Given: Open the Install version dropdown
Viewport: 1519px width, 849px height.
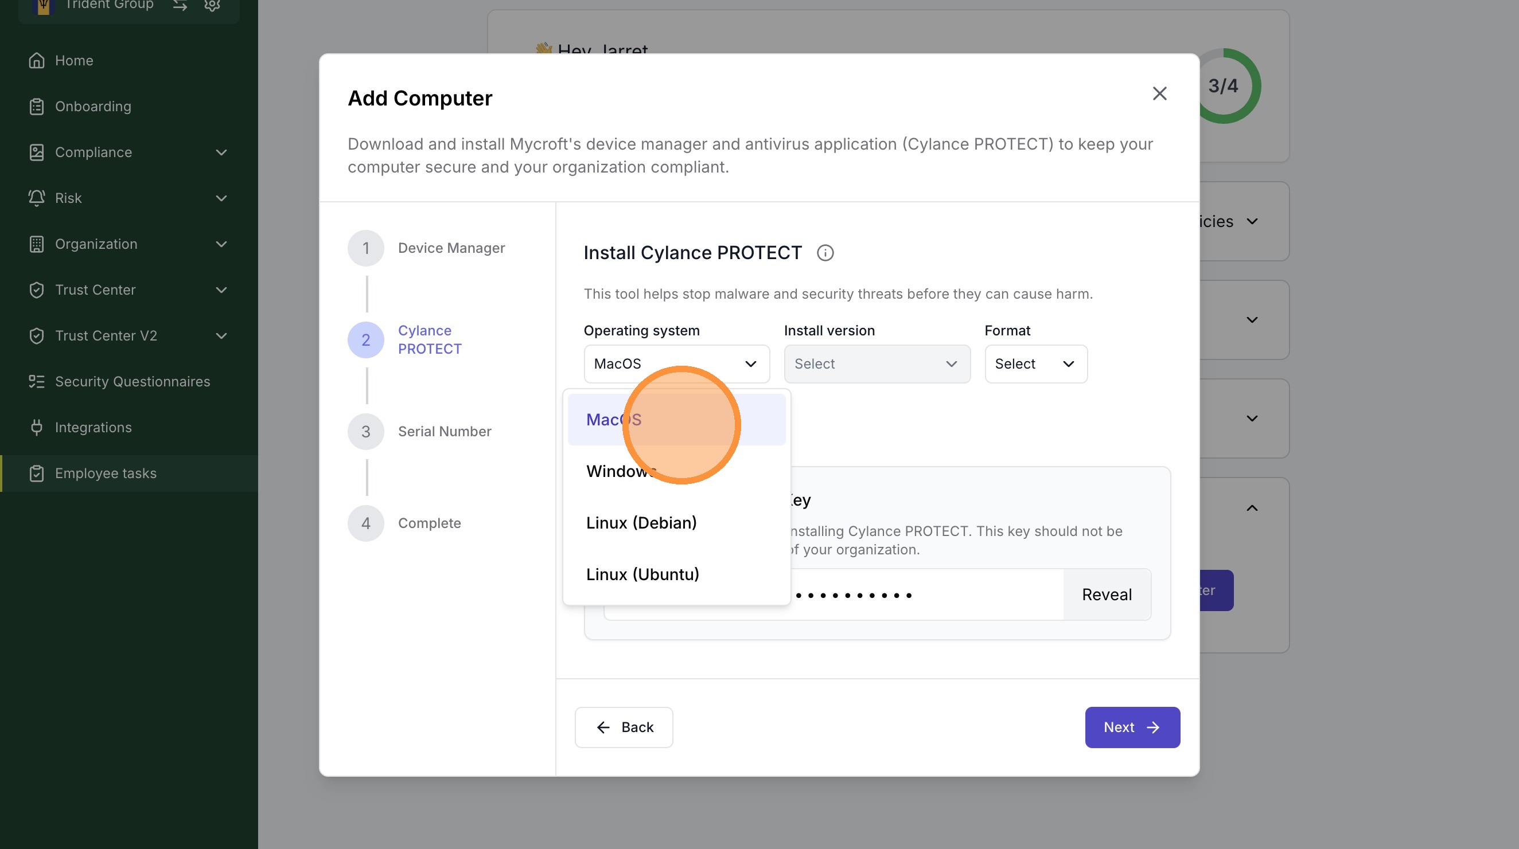Looking at the screenshot, I should [877, 364].
